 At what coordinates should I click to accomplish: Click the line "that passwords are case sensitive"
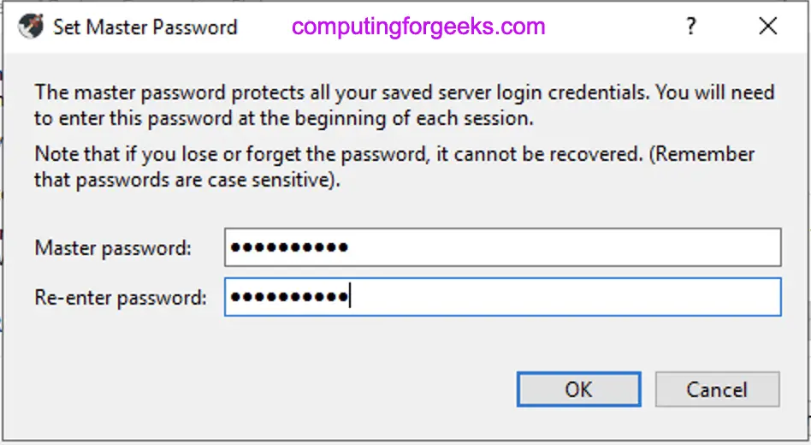(187, 180)
